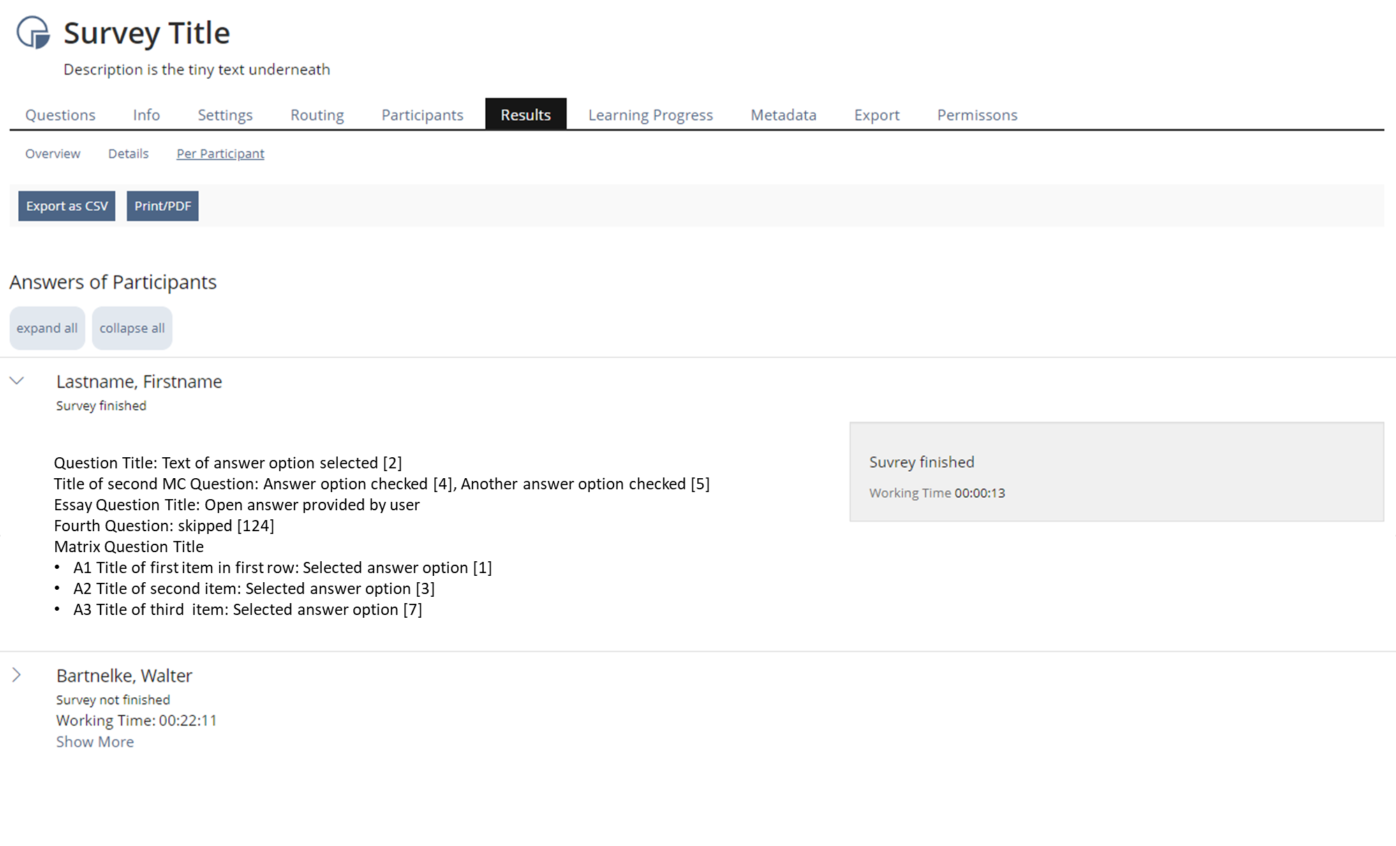Open the Details sub-tab

(x=128, y=154)
